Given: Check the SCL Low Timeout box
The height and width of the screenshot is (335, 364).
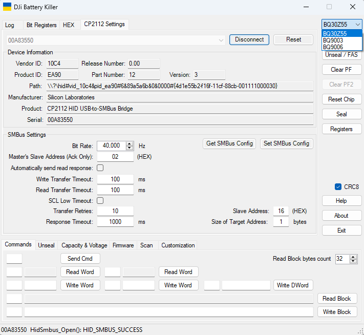Looking at the screenshot, I should click(x=100, y=200).
